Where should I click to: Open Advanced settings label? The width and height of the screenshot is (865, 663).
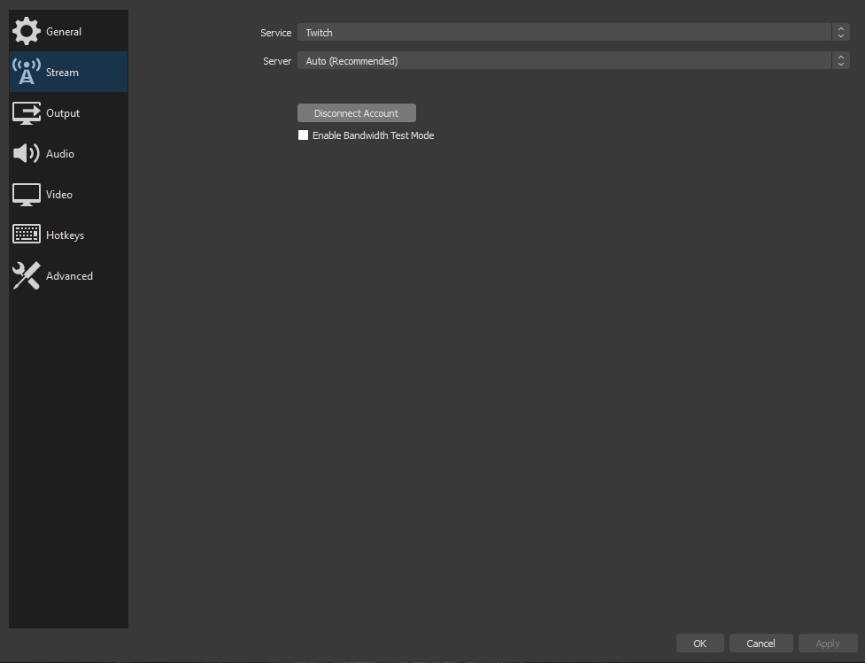(70, 276)
